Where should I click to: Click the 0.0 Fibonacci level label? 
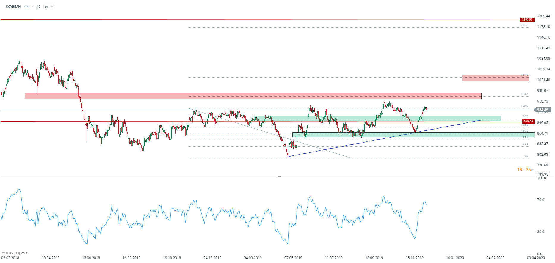click(x=526, y=156)
